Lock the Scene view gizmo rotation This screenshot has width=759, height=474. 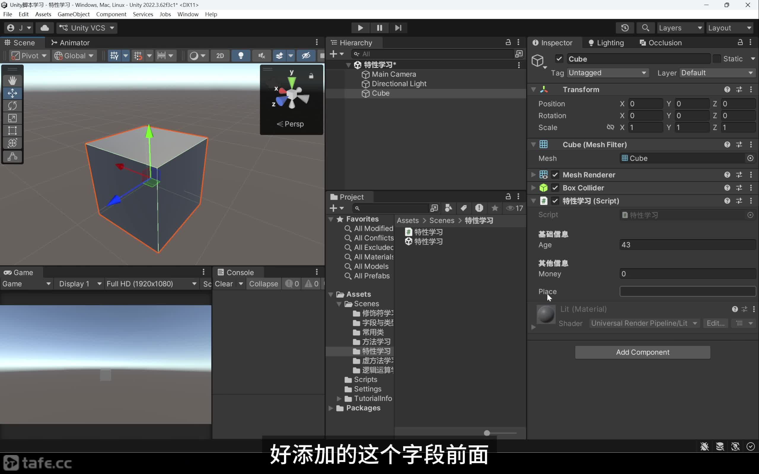pyautogui.click(x=311, y=76)
